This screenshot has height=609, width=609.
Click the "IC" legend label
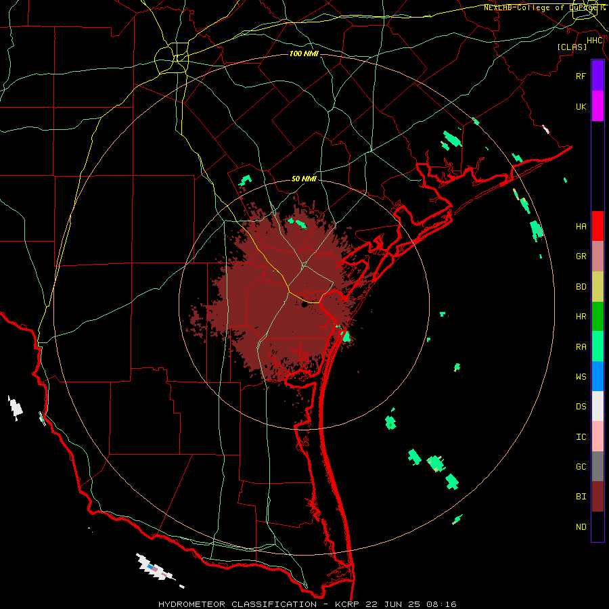[581, 437]
